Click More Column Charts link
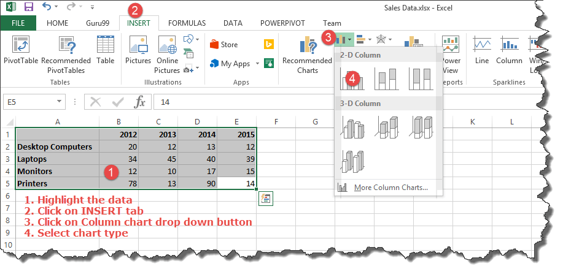563x274 pixels. click(x=390, y=187)
